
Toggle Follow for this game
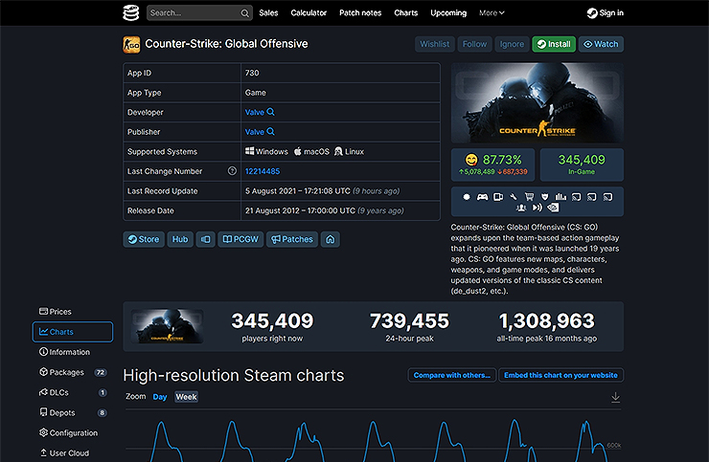pos(474,44)
